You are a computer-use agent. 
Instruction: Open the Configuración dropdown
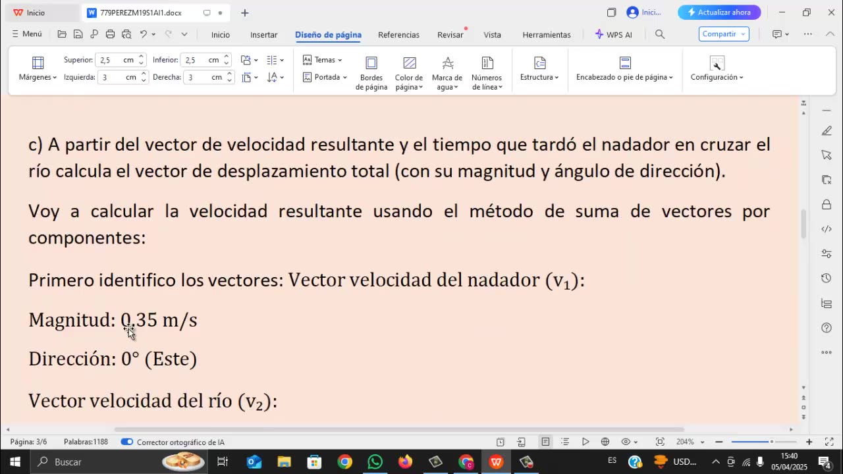[x=717, y=68]
